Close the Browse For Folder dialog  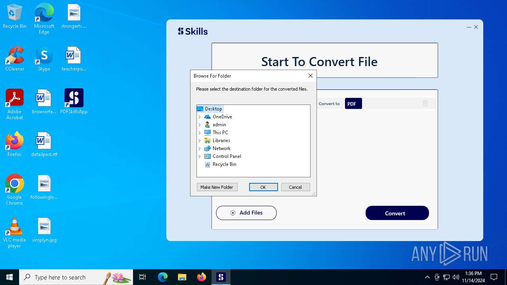click(311, 76)
